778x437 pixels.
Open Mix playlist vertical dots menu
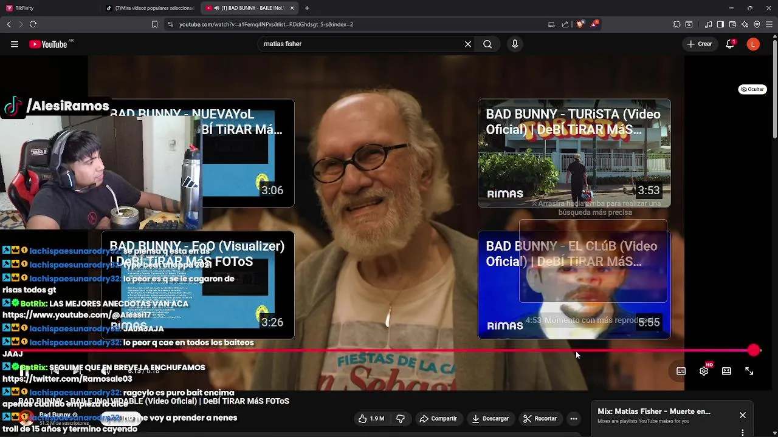[743, 433]
